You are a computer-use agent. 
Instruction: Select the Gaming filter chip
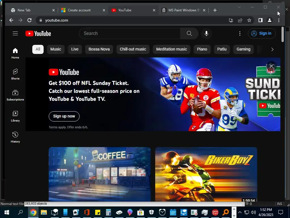pos(243,49)
